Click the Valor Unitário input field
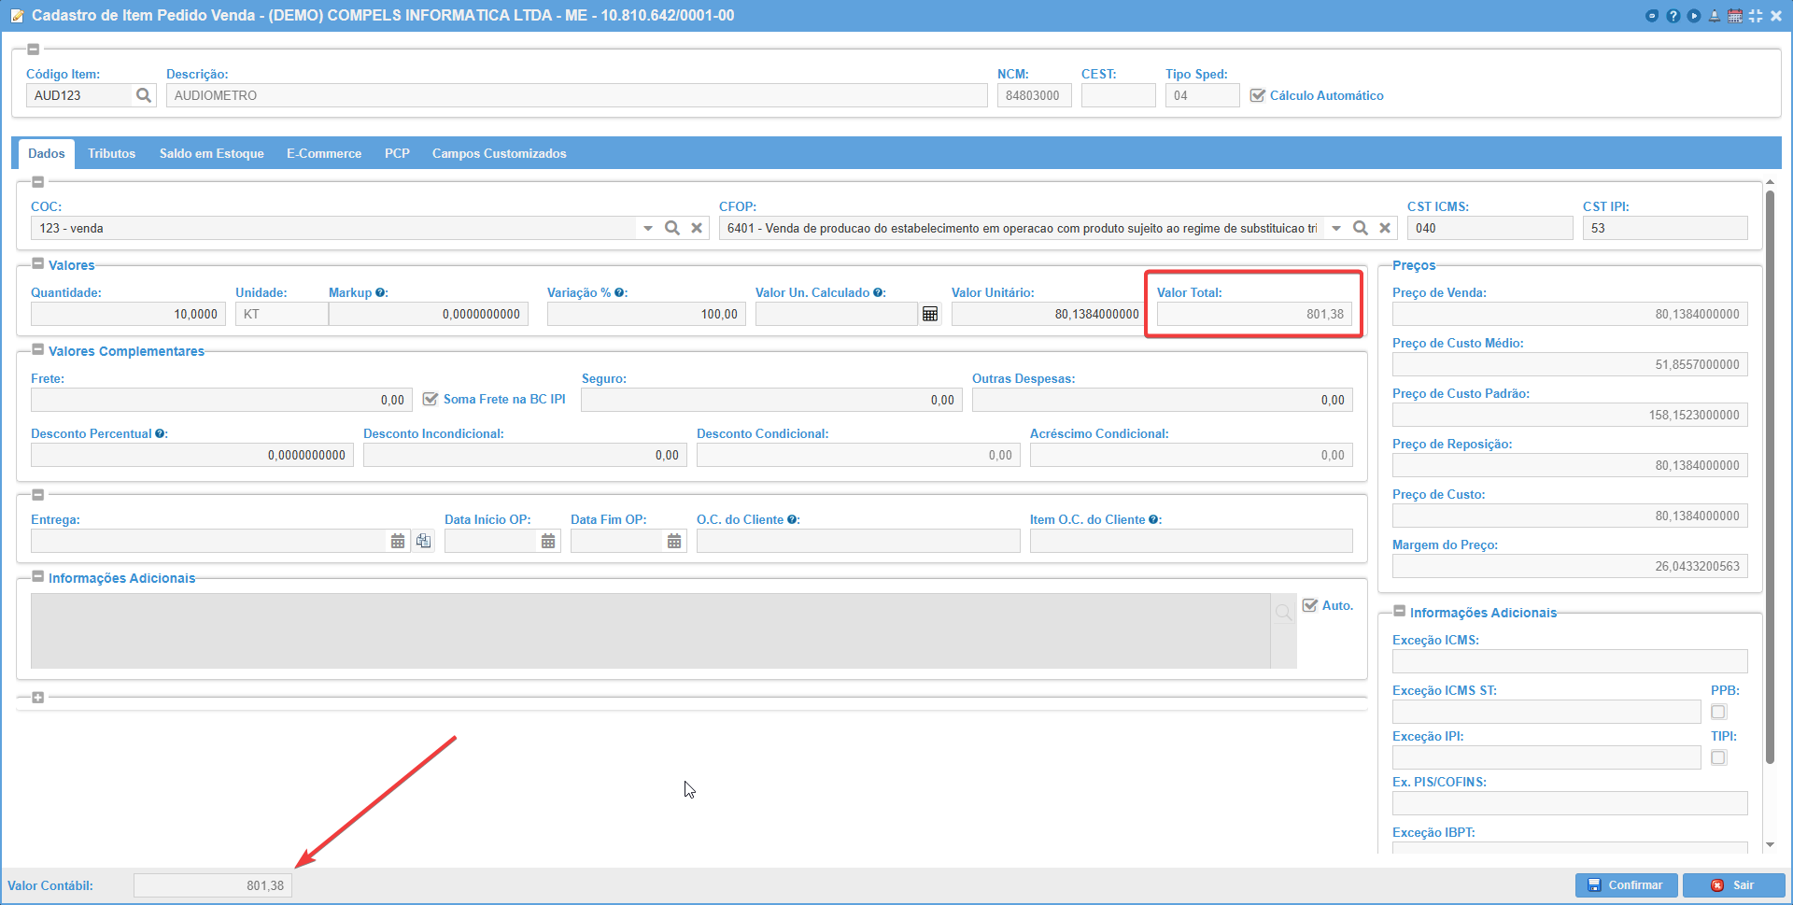Viewport: 1793px width, 905px height. (1049, 314)
